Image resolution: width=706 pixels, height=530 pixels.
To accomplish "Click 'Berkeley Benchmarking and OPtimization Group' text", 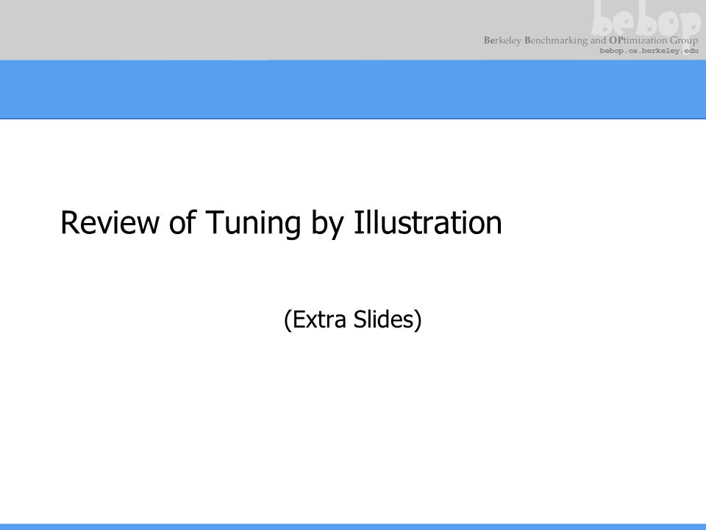I will pyautogui.click(x=591, y=40).
